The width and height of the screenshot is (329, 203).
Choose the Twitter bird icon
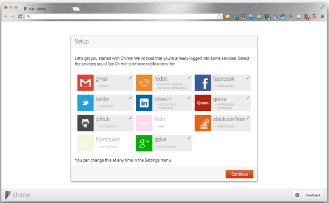pyautogui.click(x=86, y=103)
